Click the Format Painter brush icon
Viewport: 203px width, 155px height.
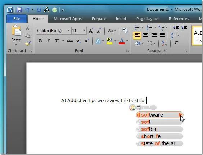pyautogui.click(x=28, y=44)
